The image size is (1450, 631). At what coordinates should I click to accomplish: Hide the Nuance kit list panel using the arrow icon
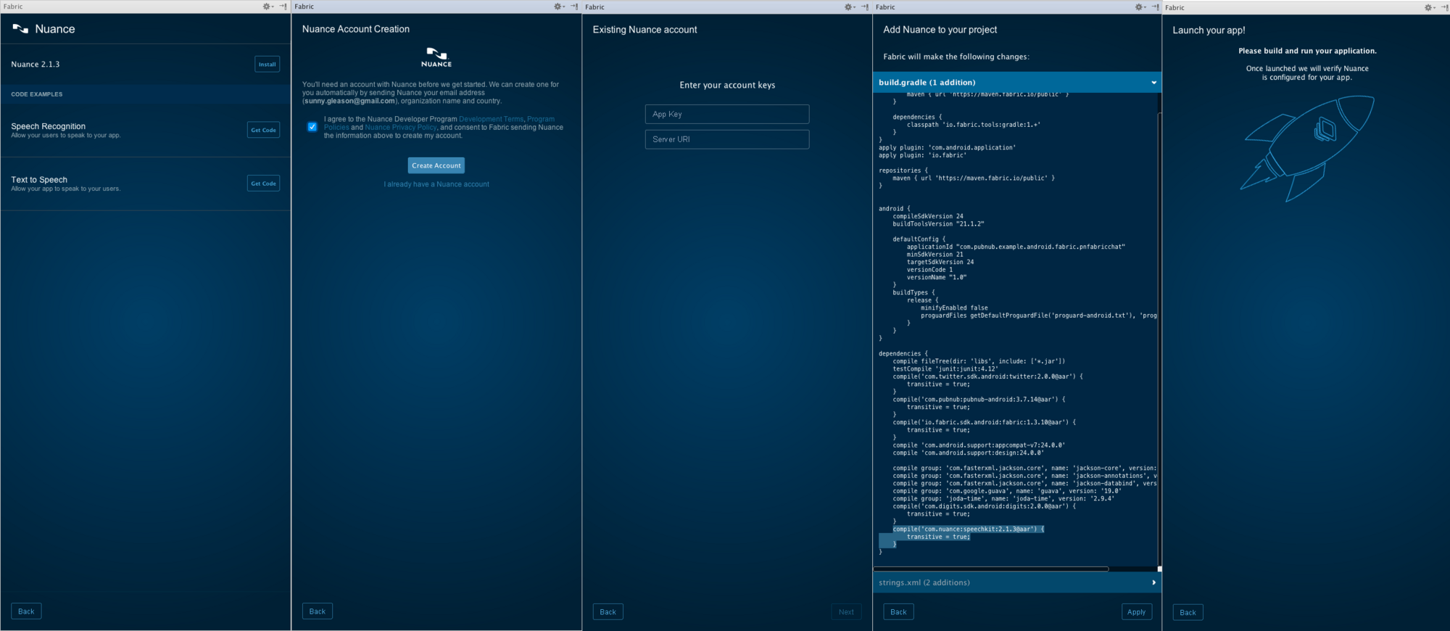pos(283,7)
